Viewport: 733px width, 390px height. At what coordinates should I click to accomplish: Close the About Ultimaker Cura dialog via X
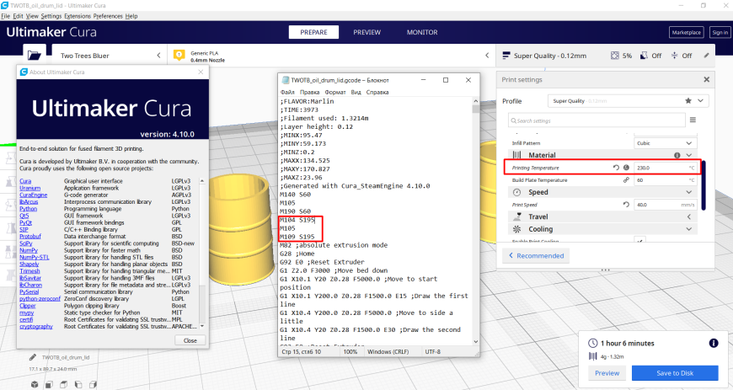point(201,72)
